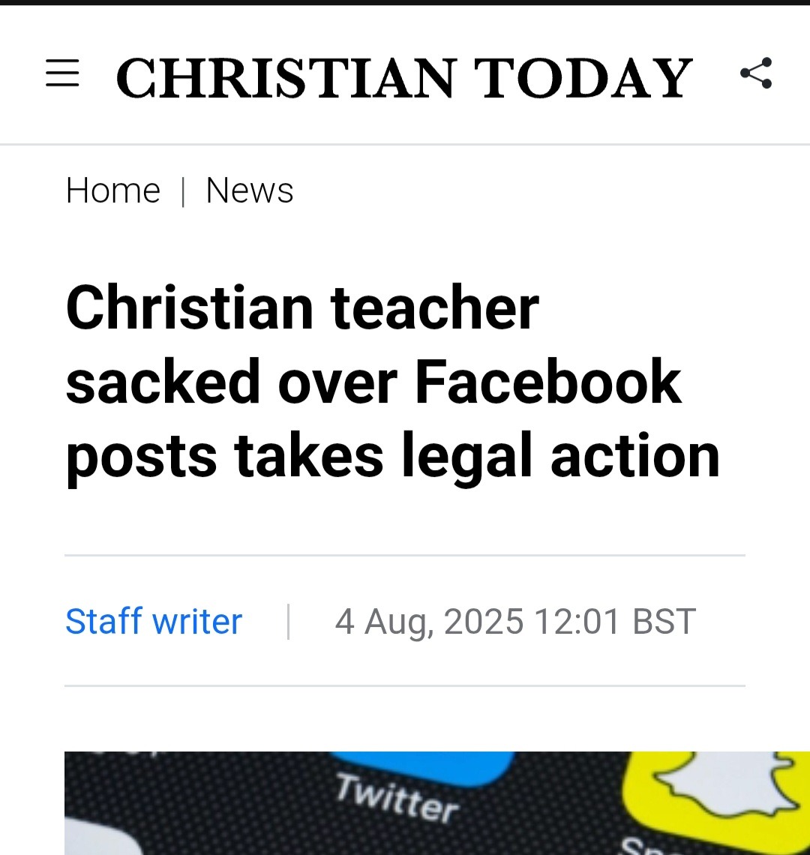Open the News breadcrumb section

(249, 190)
